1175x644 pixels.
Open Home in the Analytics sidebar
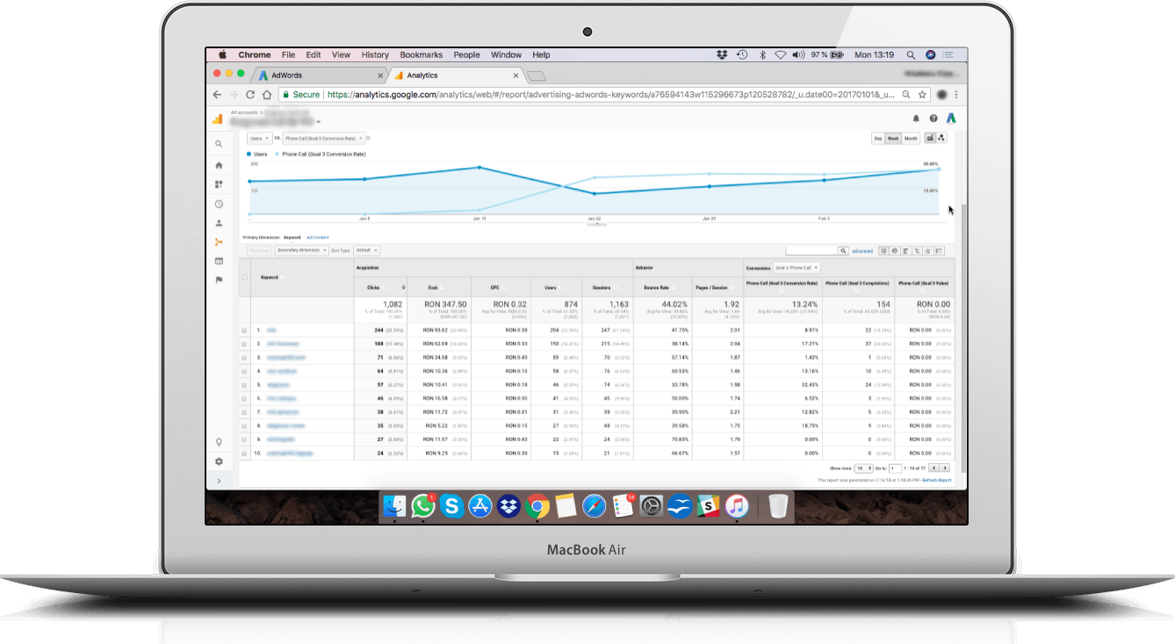pos(219,165)
